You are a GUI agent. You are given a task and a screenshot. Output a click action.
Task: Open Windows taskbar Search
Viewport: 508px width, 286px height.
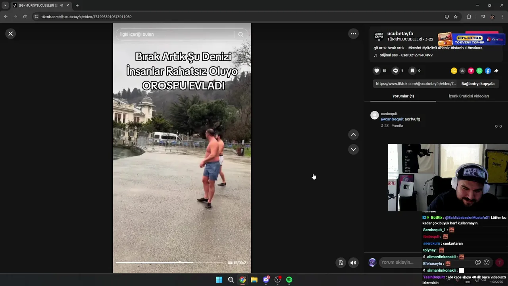231,280
